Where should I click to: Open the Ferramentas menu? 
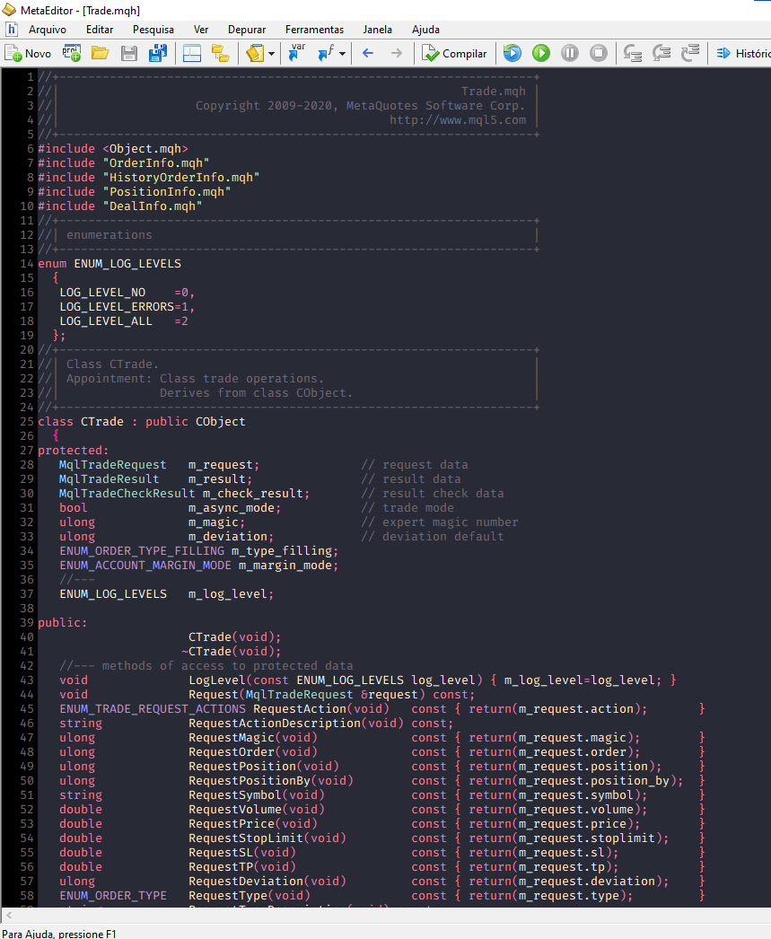pyautogui.click(x=313, y=29)
